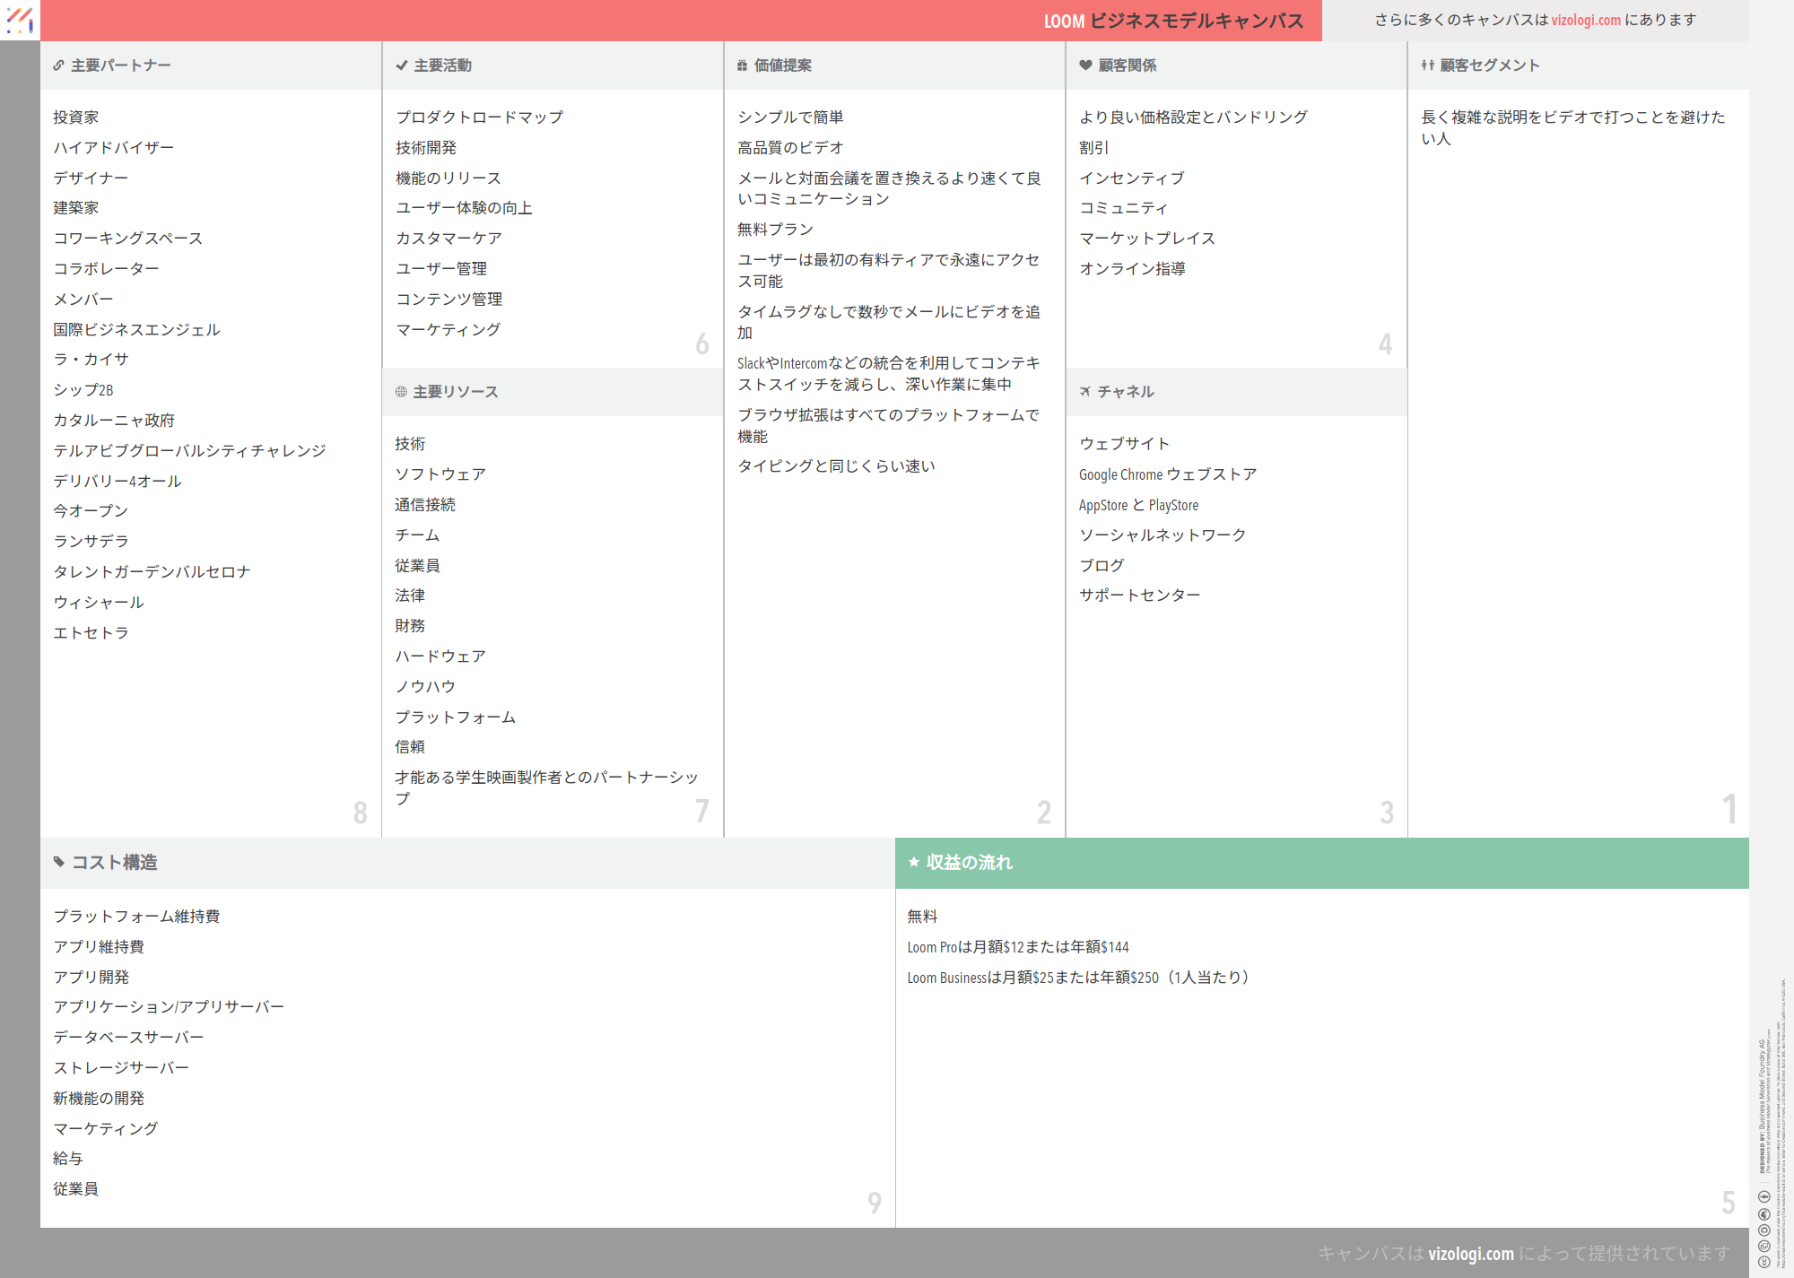Select the 顧客セグメント section header

[1489, 65]
